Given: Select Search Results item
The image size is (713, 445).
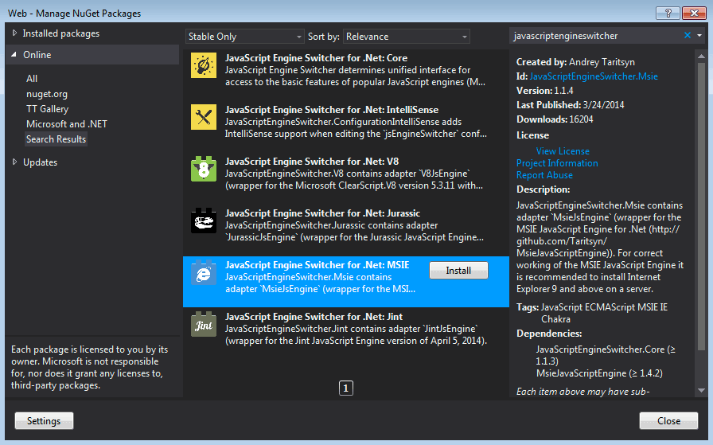Looking at the screenshot, I should [56, 139].
